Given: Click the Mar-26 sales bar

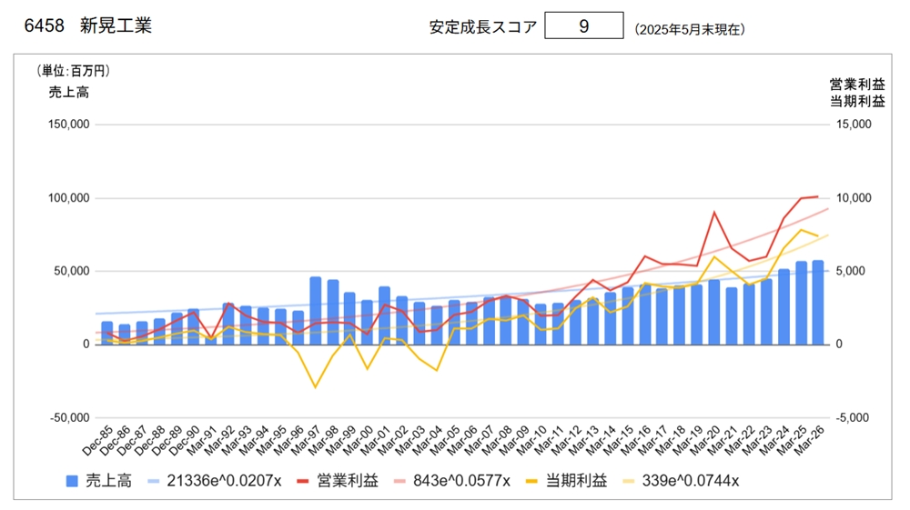Looking at the screenshot, I should (x=818, y=303).
